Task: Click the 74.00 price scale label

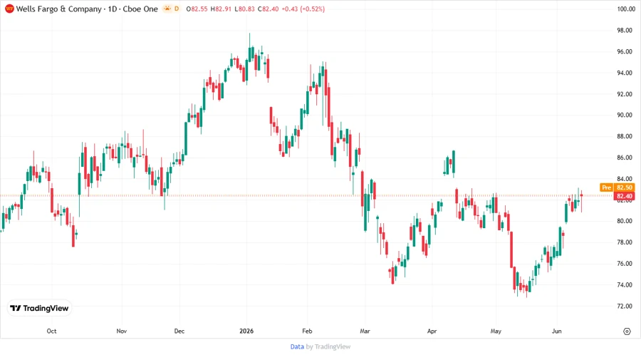Action: point(624,284)
